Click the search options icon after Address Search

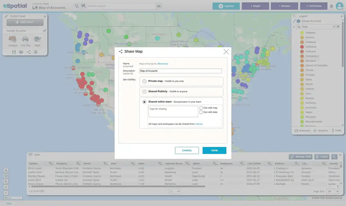point(159,6)
